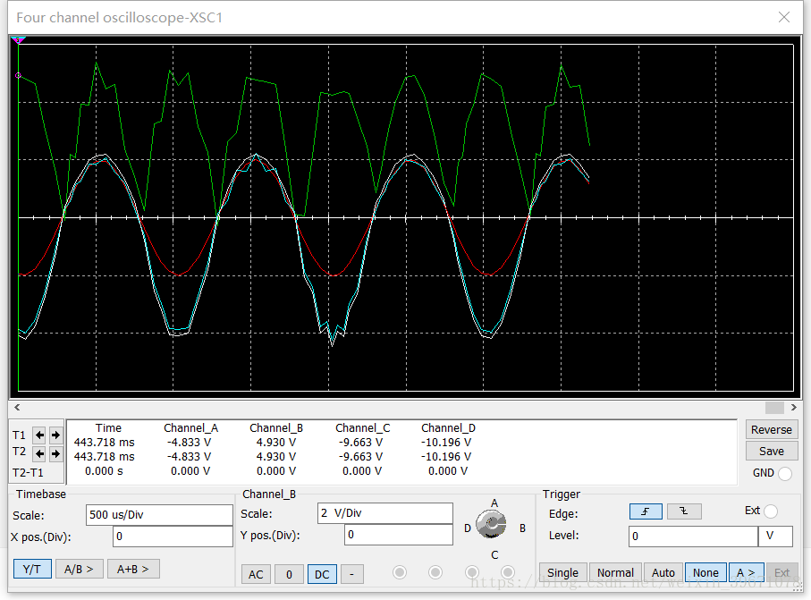
Task: Click the scroll right arrow under the display
Action: [x=794, y=407]
